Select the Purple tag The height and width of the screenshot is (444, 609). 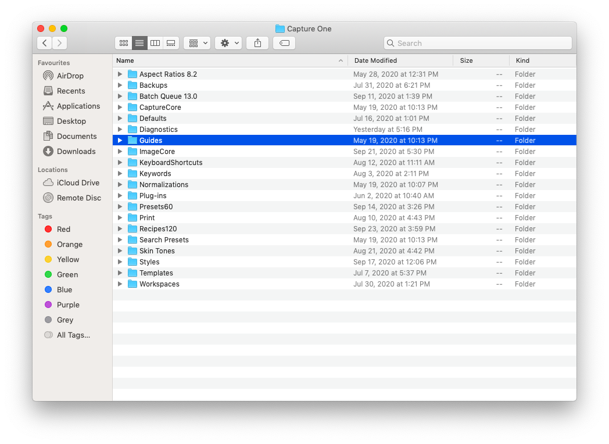pos(62,305)
